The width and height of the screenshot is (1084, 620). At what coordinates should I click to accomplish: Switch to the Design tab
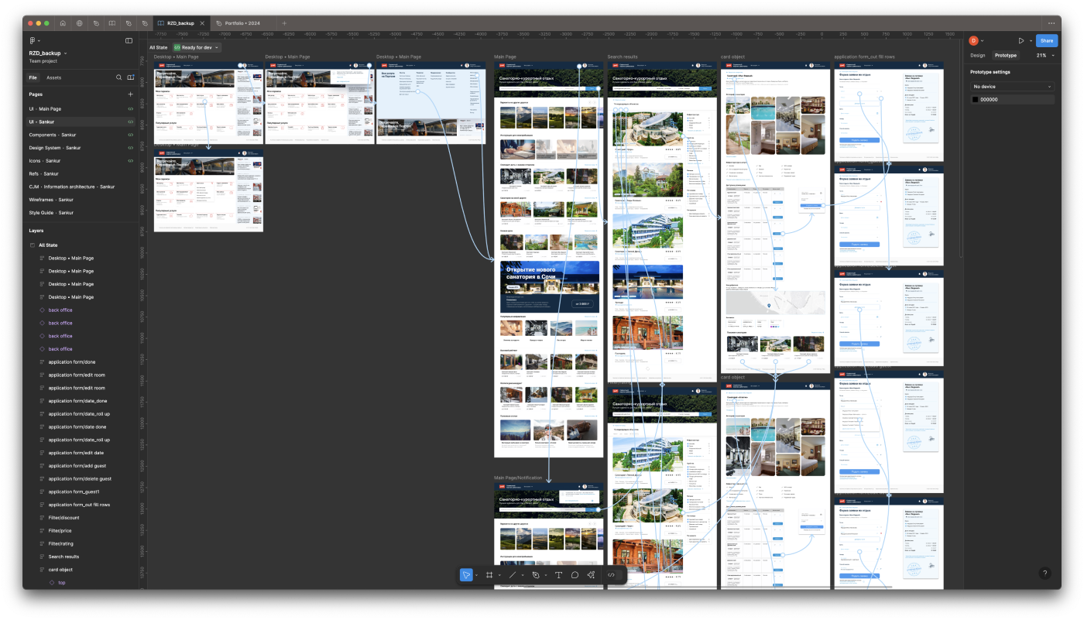click(x=977, y=55)
